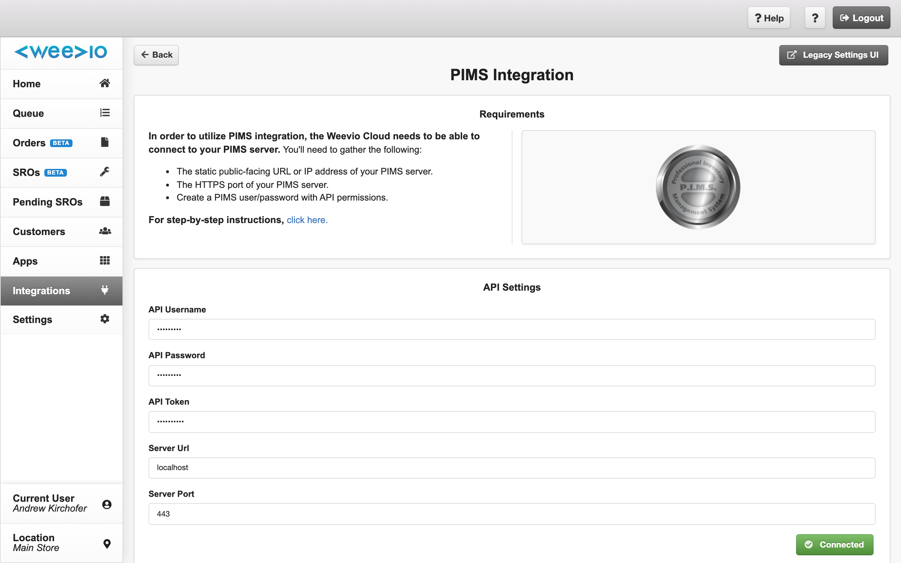Click 'Create a PIMS user/password' bullet
Viewport: 901px width, 563px height.
click(x=282, y=197)
